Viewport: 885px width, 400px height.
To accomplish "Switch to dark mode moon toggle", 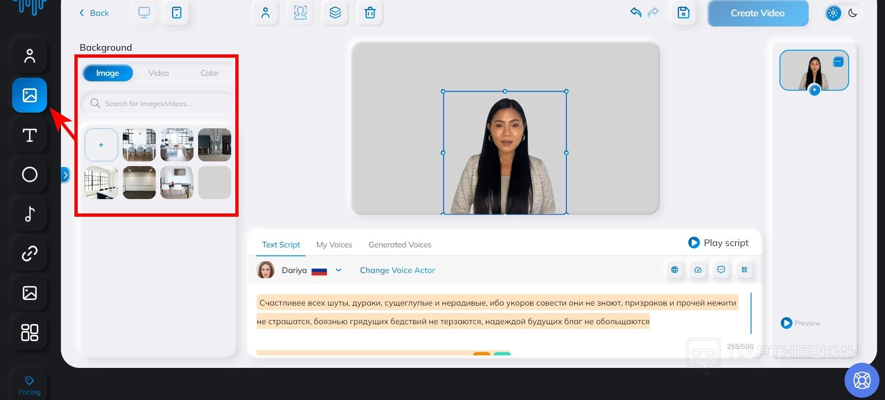I will pos(852,13).
